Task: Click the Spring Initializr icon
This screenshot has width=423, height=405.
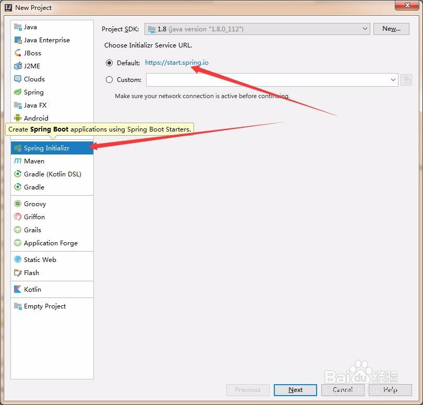Action: point(18,148)
